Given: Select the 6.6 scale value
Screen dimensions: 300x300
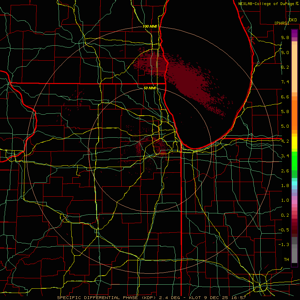Looking at the screenshot, I should 285,97.
